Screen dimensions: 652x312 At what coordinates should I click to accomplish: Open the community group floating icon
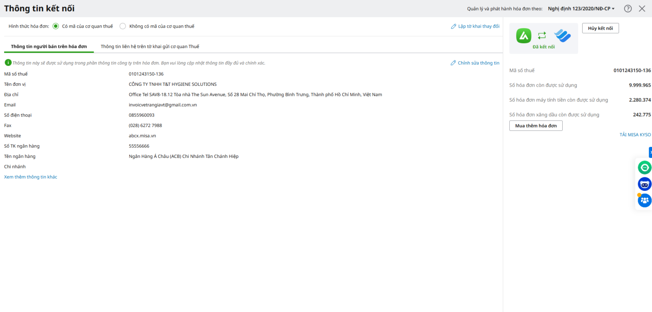(644, 201)
